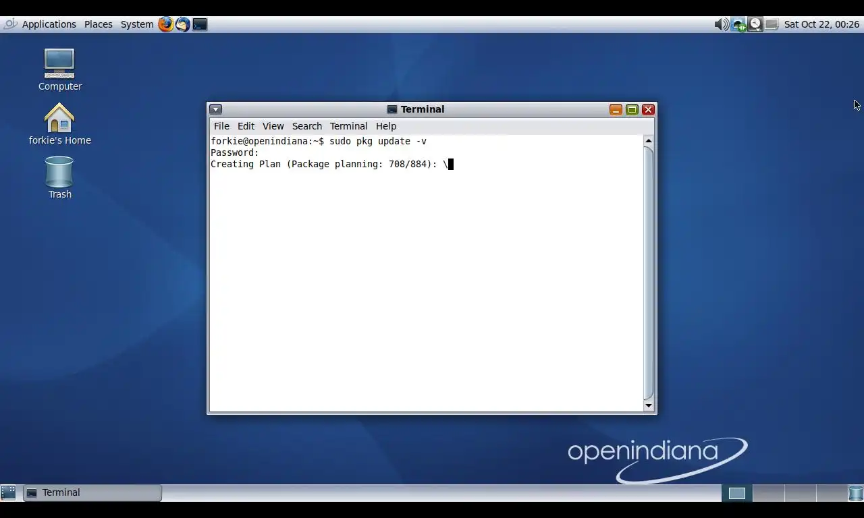
Task: Click the 'Password:' line in terminal
Action: (x=235, y=152)
